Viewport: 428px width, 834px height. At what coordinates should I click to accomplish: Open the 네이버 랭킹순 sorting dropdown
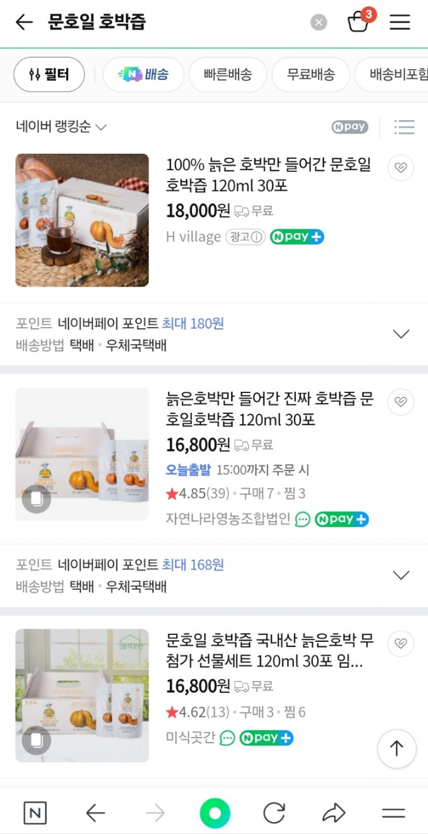61,127
